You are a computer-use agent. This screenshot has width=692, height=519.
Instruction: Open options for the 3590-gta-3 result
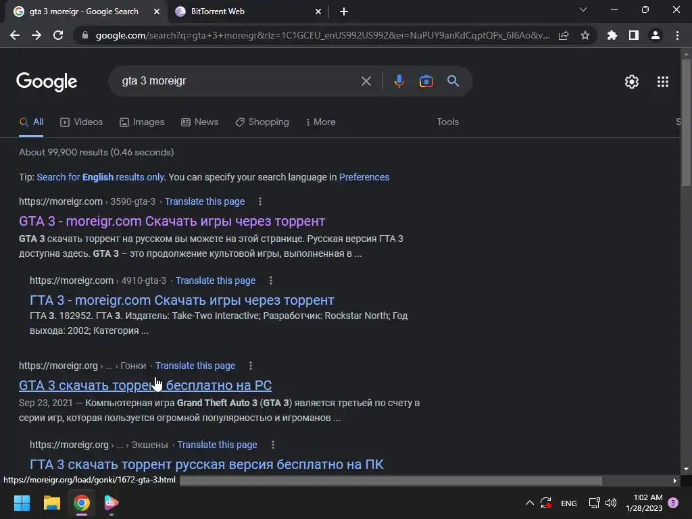point(260,201)
